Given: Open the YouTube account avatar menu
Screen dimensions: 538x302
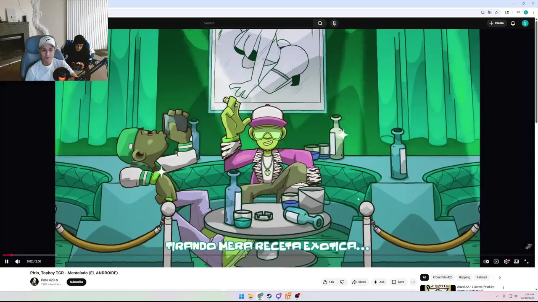Looking at the screenshot, I should tap(525, 23).
